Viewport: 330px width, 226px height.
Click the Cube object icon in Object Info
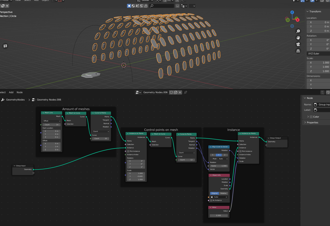point(212,197)
